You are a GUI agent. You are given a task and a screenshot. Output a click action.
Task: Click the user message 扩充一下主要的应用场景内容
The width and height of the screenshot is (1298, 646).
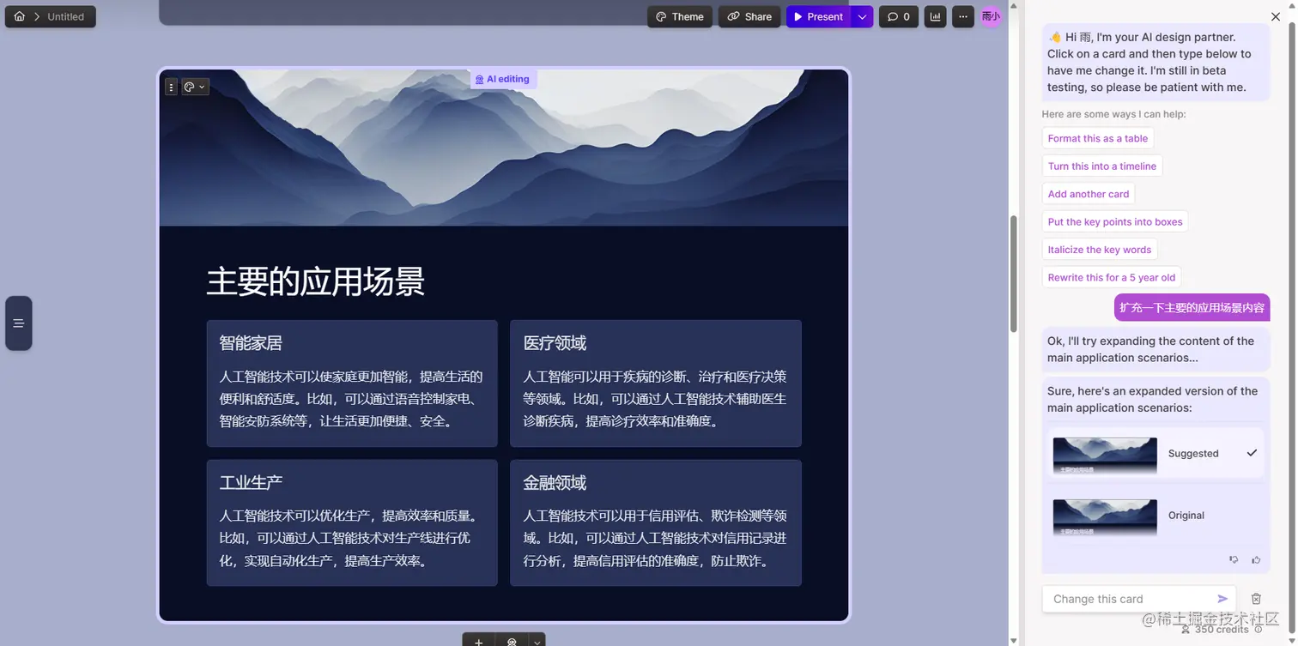(x=1192, y=307)
